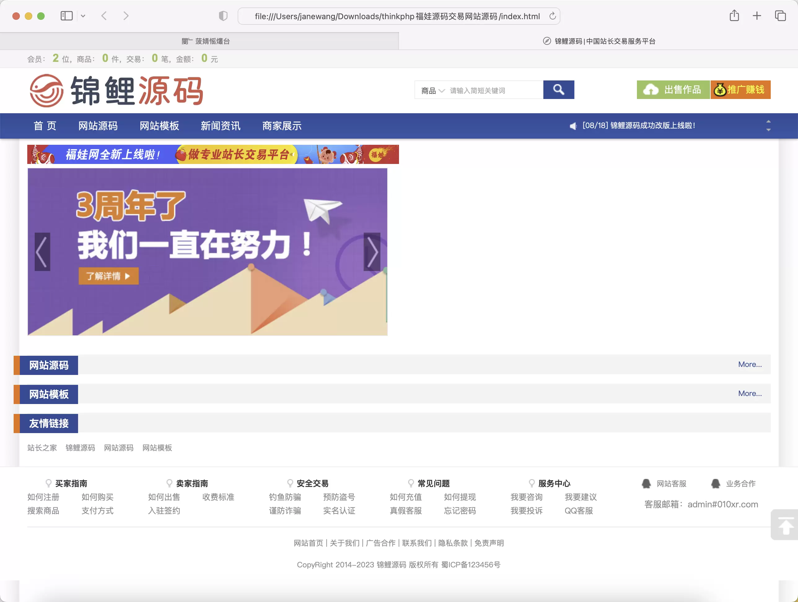This screenshot has height=602, width=798.
Task: Submit search with the magnifier button
Action: (559, 90)
